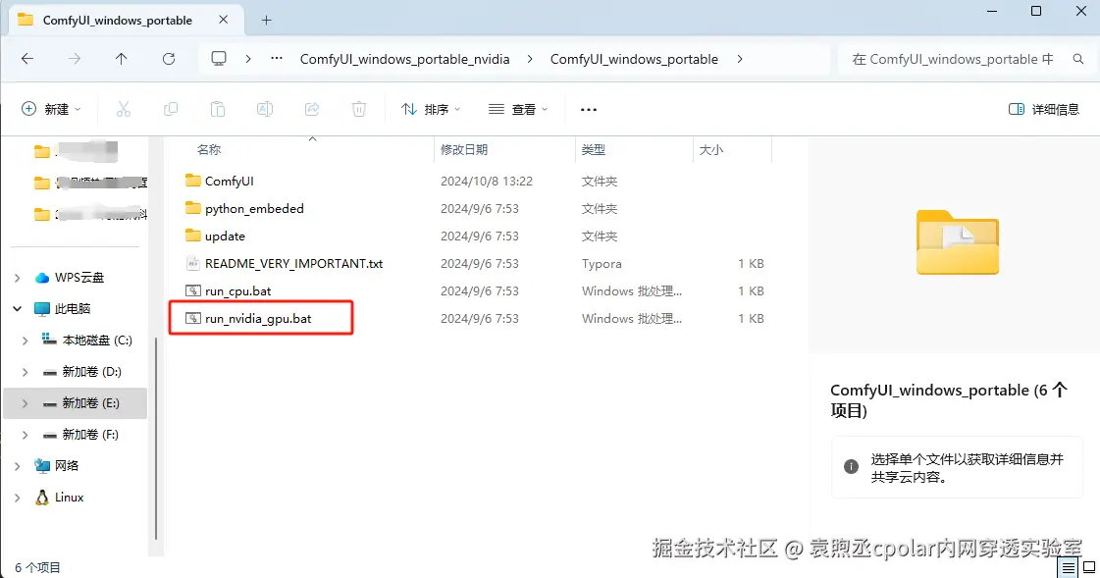Image resolution: width=1100 pixels, height=578 pixels.
Task: Switch to details list view icon
Action: click(1069, 567)
